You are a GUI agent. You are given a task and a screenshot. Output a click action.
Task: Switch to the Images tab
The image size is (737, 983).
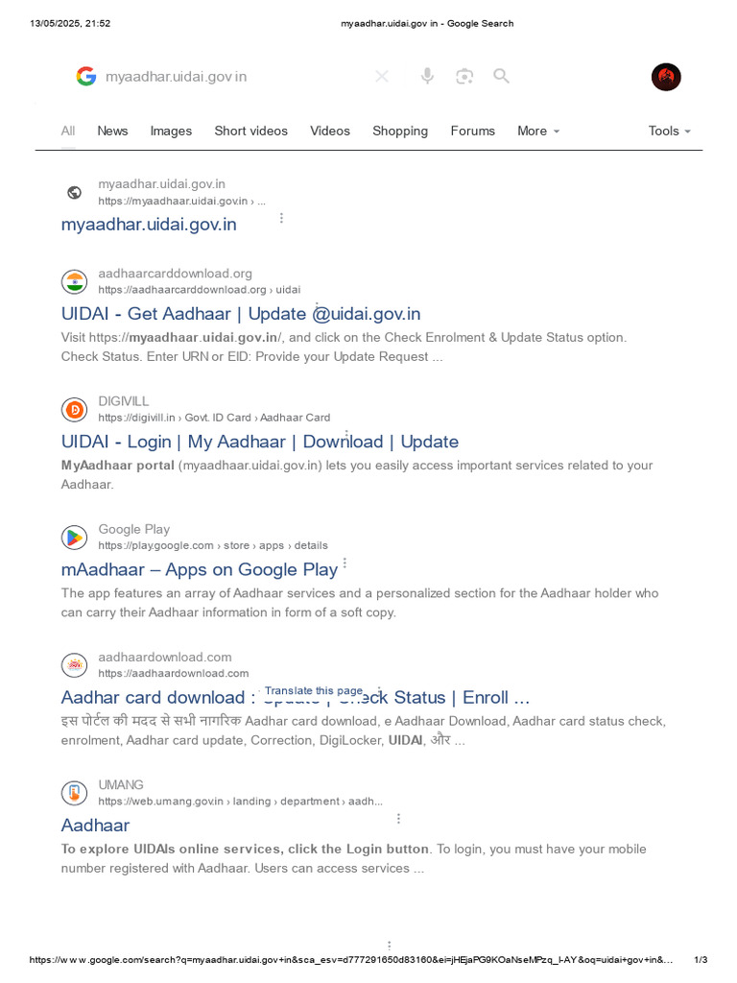coord(171,132)
